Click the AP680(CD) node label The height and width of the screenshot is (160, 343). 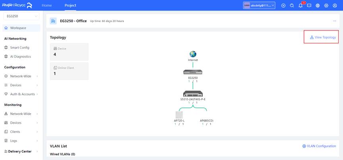(207, 120)
